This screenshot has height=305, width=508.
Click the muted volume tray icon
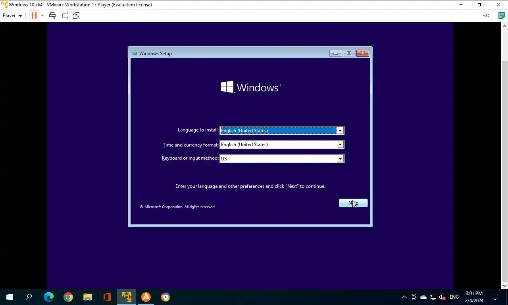pyautogui.click(x=443, y=297)
